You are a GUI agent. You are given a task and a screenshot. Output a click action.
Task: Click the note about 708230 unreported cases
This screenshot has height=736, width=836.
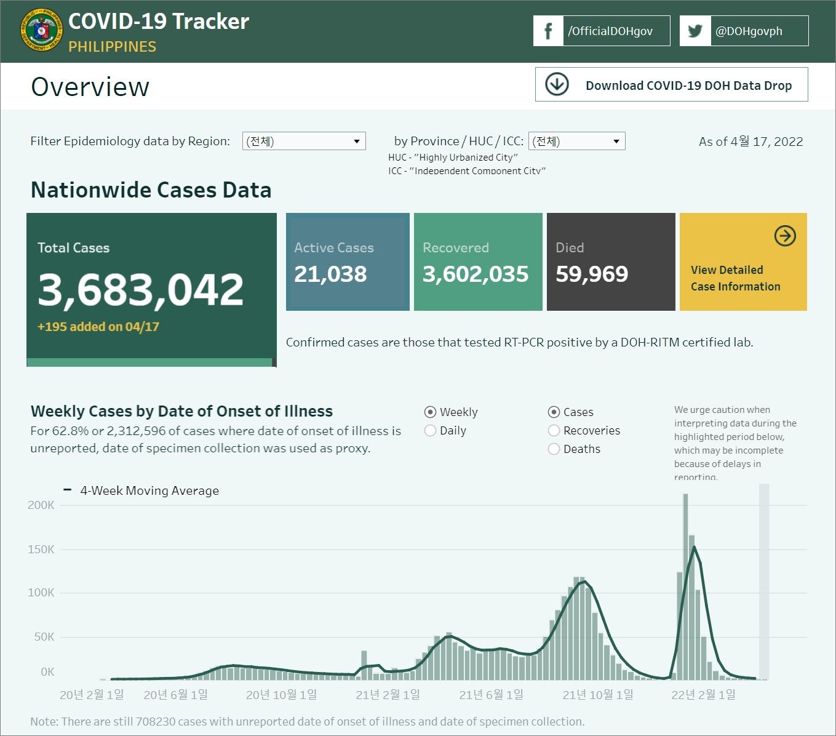(308, 721)
